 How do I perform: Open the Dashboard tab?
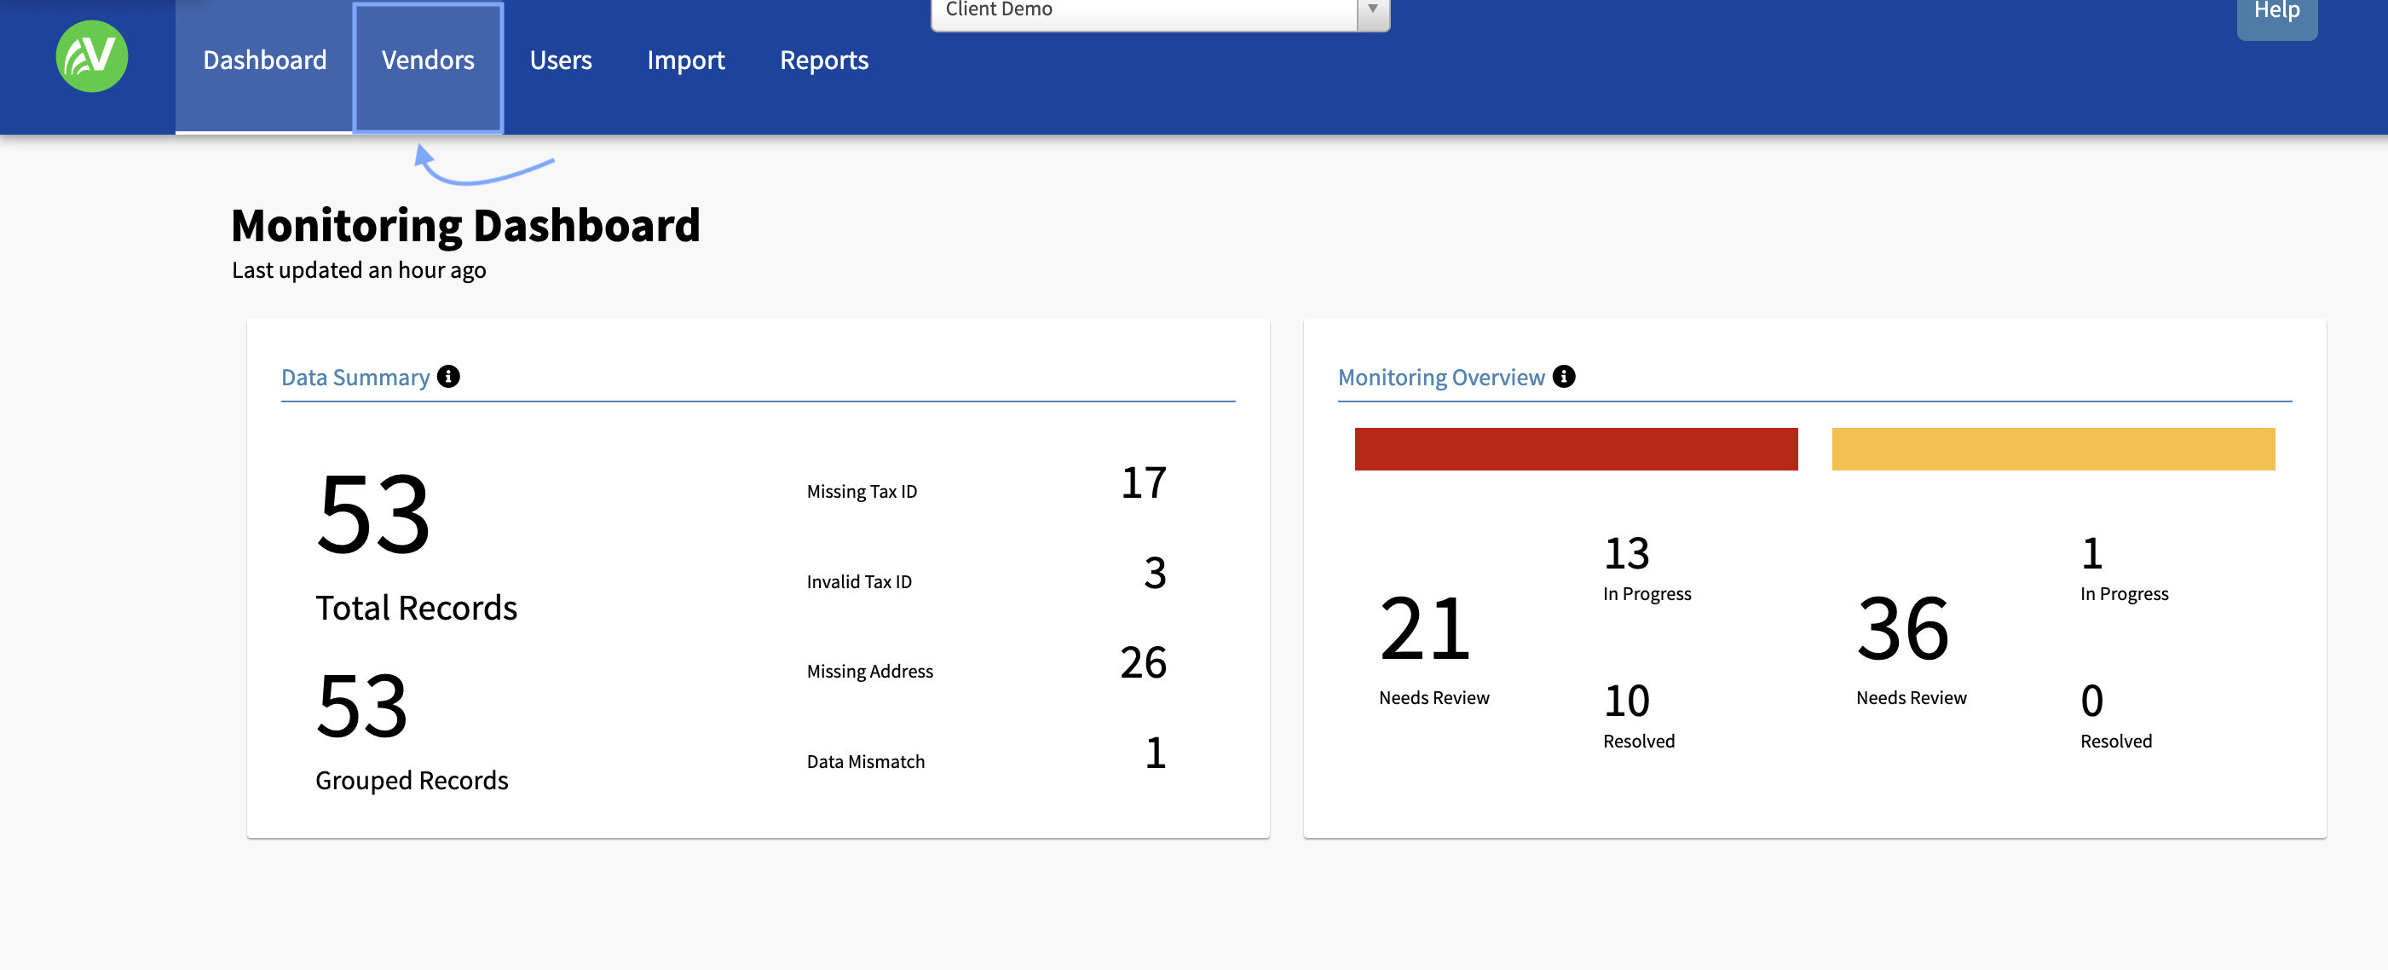(x=264, y=61)
